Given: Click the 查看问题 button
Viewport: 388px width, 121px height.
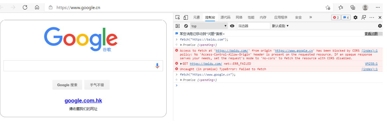Looking at the screenshot, I should [x=371, y=34].
